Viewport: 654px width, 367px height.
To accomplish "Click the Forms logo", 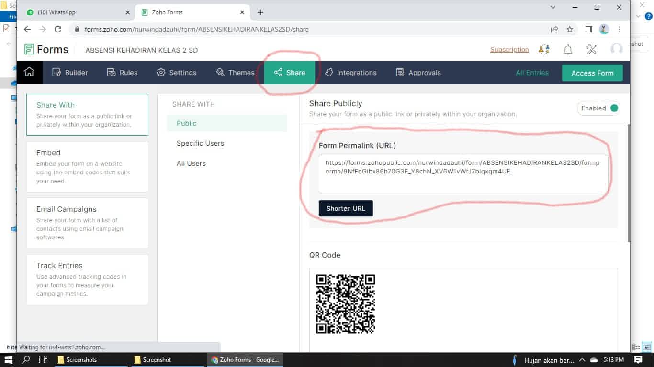I will point(46,50).
